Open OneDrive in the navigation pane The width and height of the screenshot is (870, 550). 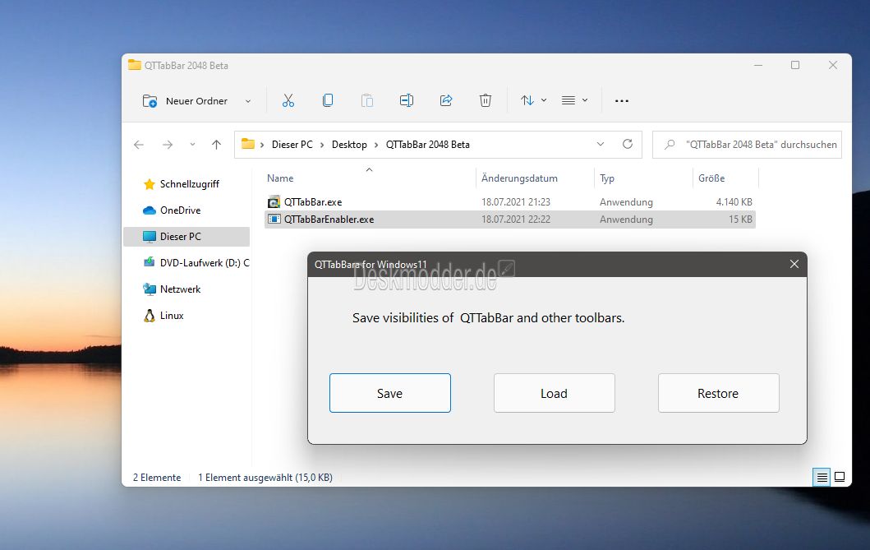[x=180, y=210]
